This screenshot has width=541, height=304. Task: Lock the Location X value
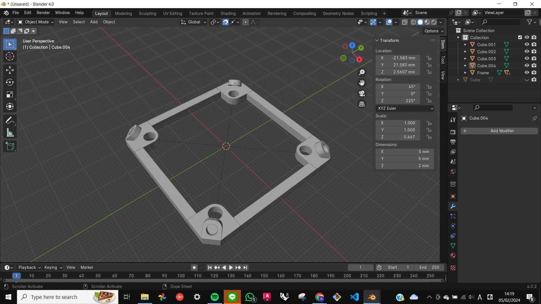coord(429,58)
